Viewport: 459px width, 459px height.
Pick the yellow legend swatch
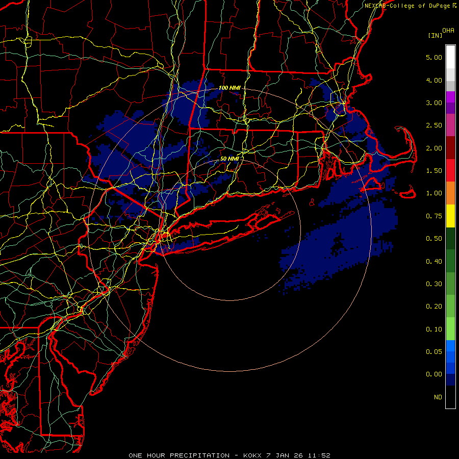point(450,216)
